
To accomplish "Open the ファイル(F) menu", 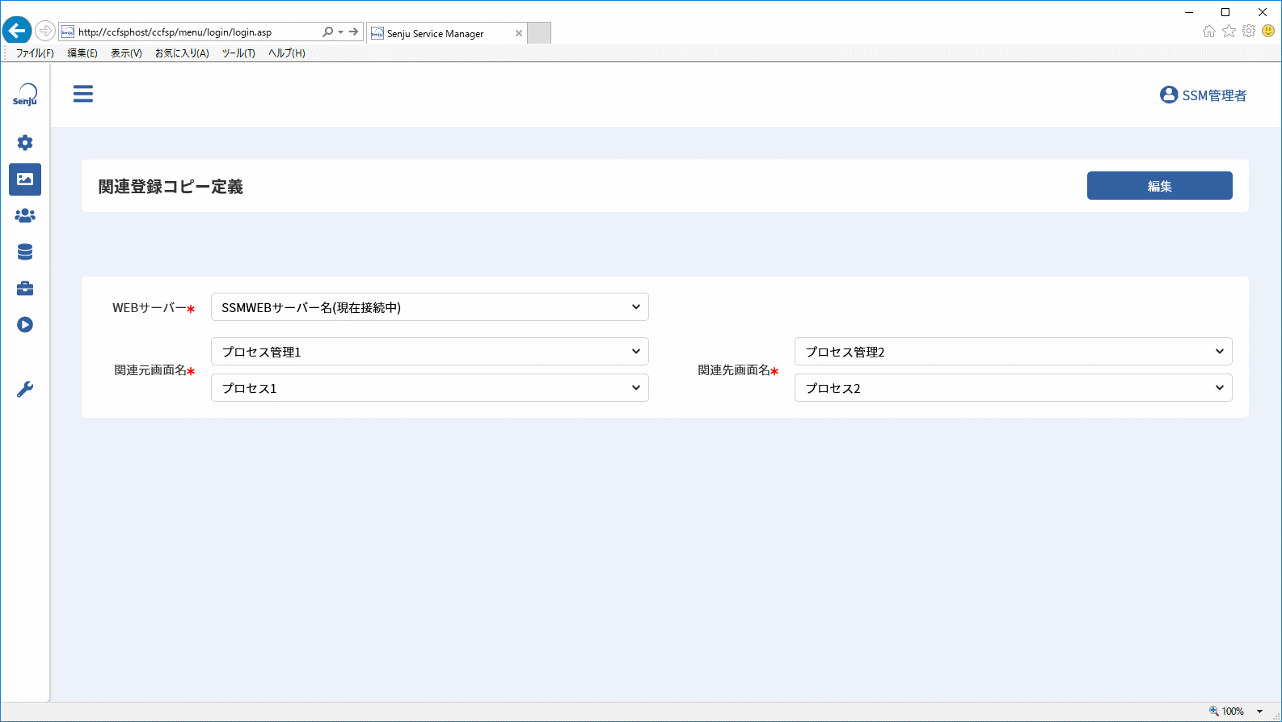I will coord(35,53).
